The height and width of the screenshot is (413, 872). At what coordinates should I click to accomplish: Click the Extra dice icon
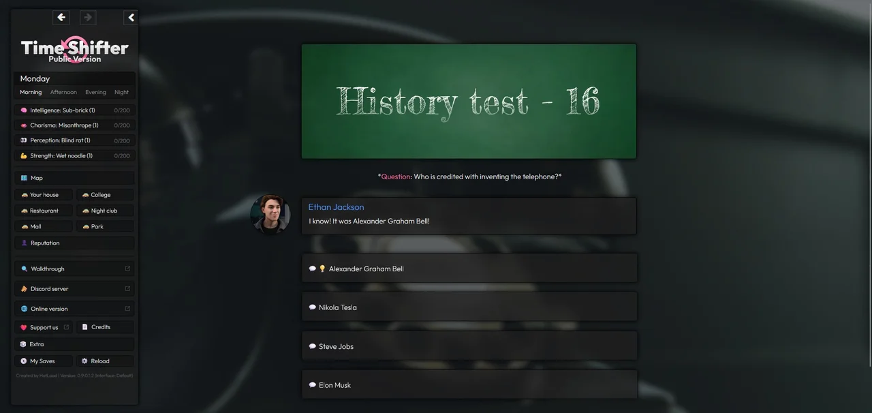pyautogui.click(x=23, y=344)
